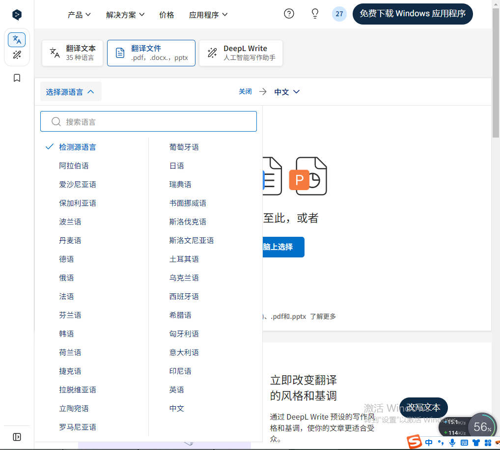Click the microphone icon in input bar

(452, 442)
